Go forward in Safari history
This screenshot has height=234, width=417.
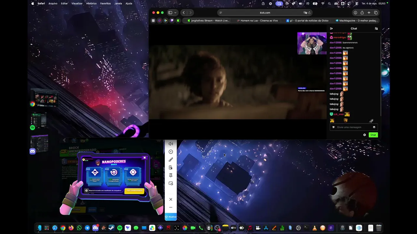click(191, 13)
